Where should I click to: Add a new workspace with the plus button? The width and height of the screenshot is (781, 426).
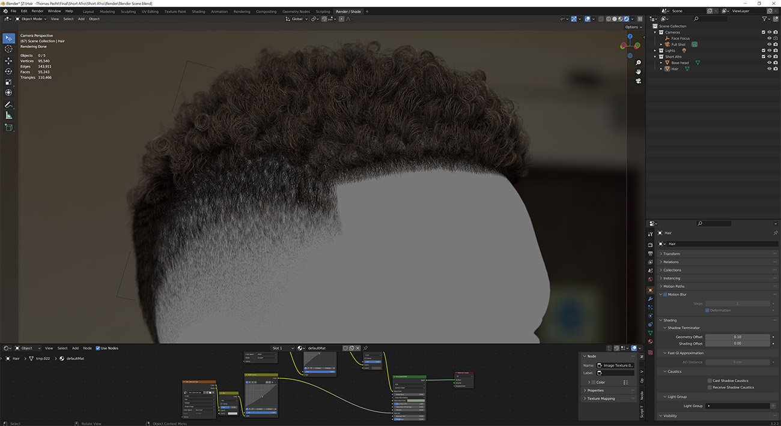366,11
